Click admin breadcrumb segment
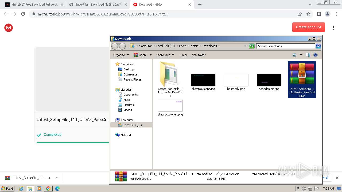 (x=195, y=46)
